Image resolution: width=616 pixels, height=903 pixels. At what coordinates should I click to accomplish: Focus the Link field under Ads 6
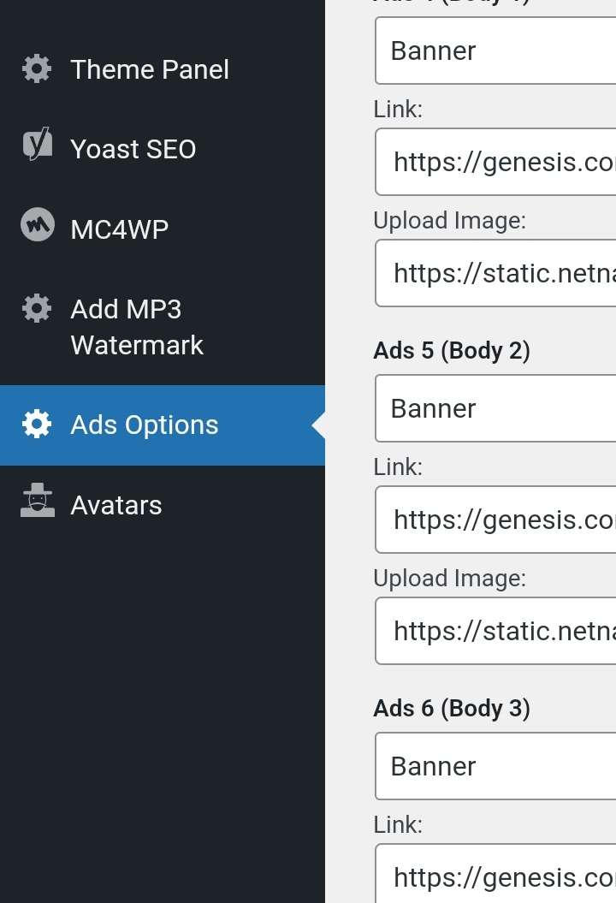[495, 874]
